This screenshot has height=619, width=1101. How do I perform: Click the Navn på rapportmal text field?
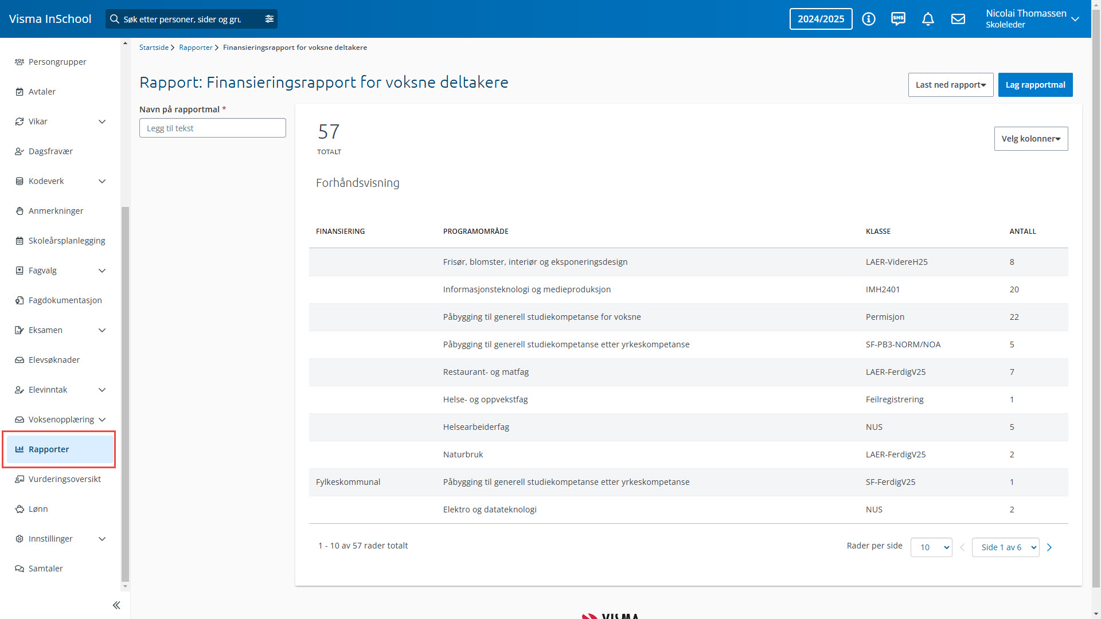[x=212, y=128]
